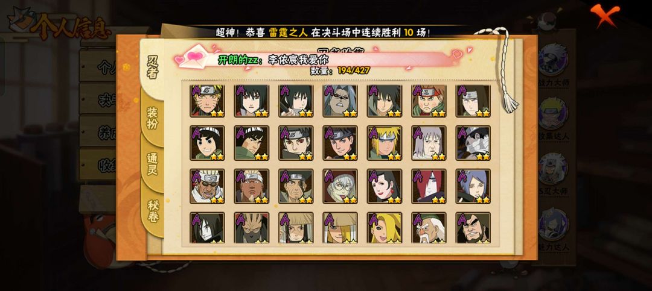Image resolution: width=652 pixels, height=291 pixels.
Task: Close the panel with orange X
Action: point(605,15)
